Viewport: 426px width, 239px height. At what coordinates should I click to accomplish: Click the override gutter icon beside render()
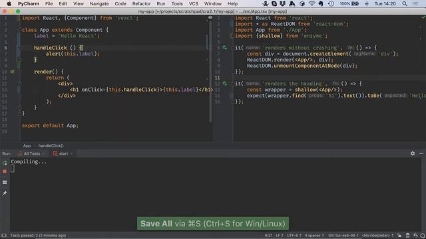coord(12,72)
